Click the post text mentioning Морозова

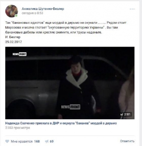pos(62,28)
